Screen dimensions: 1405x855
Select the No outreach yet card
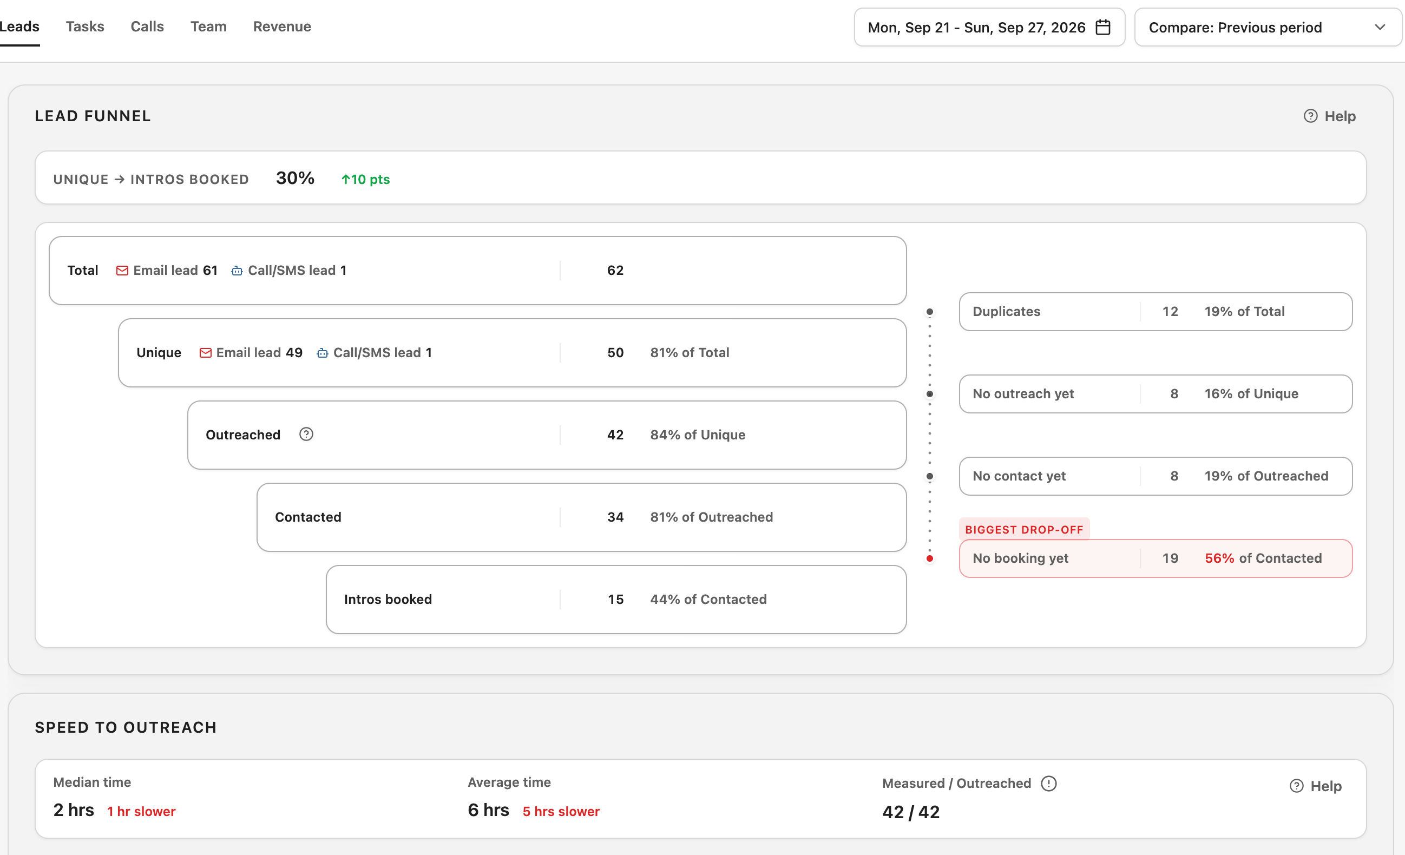tap(1156, 394)
